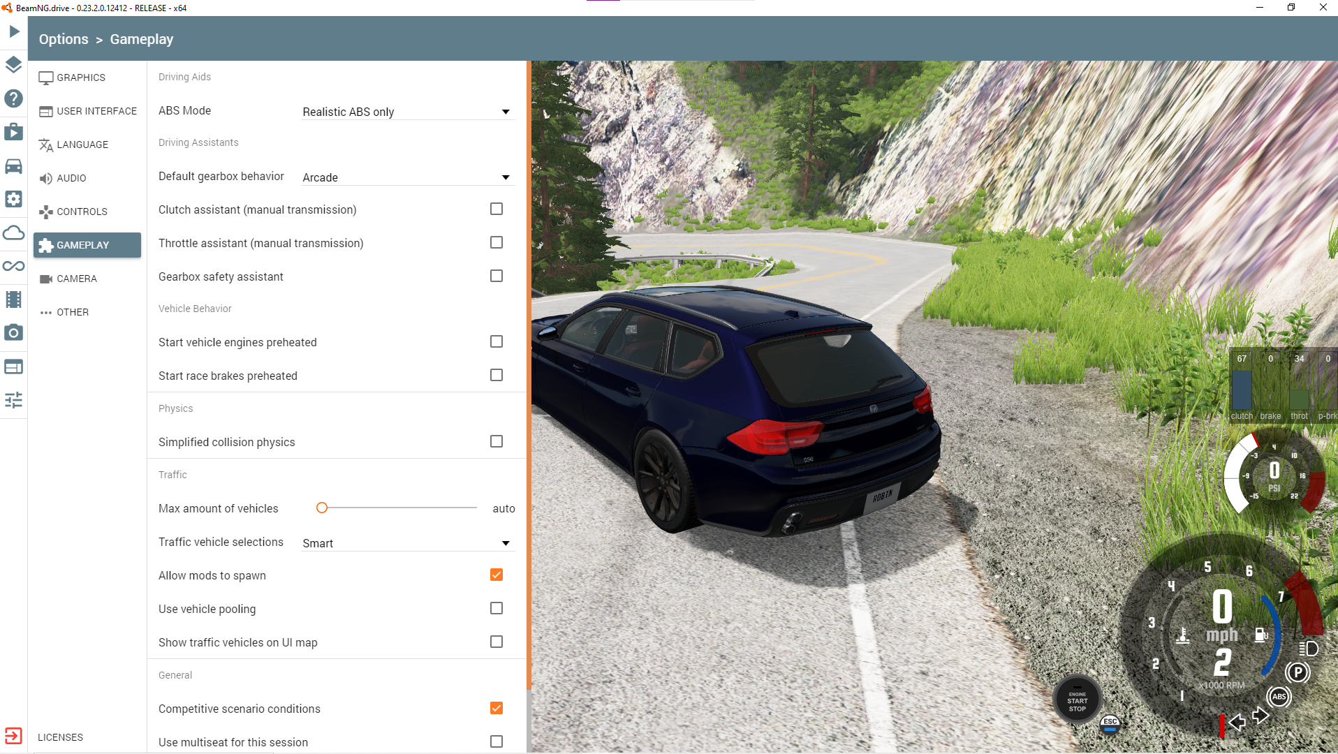Check Start race brakes preheated

(x=497, y=375)
